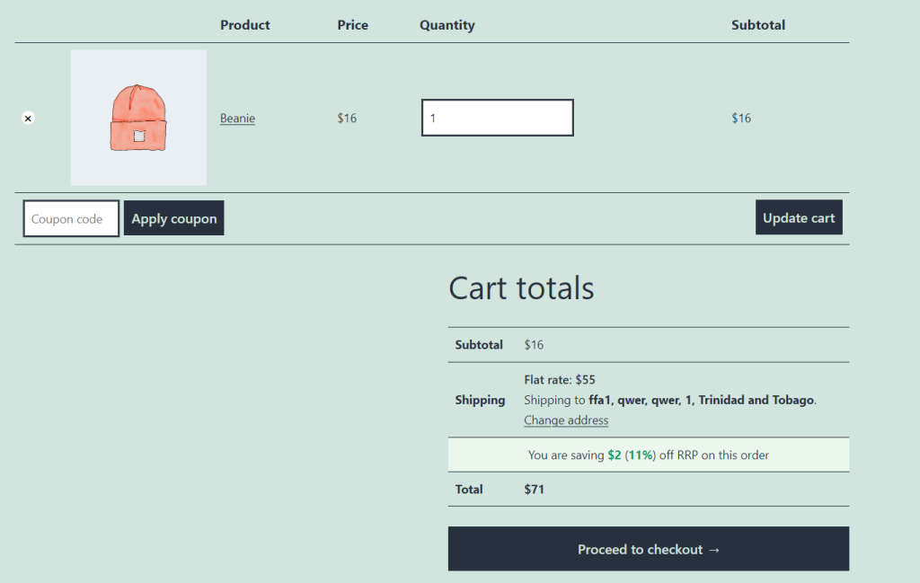920x583 pixels.
Task: Click the Cart totals heading
Action: (521, 287)
